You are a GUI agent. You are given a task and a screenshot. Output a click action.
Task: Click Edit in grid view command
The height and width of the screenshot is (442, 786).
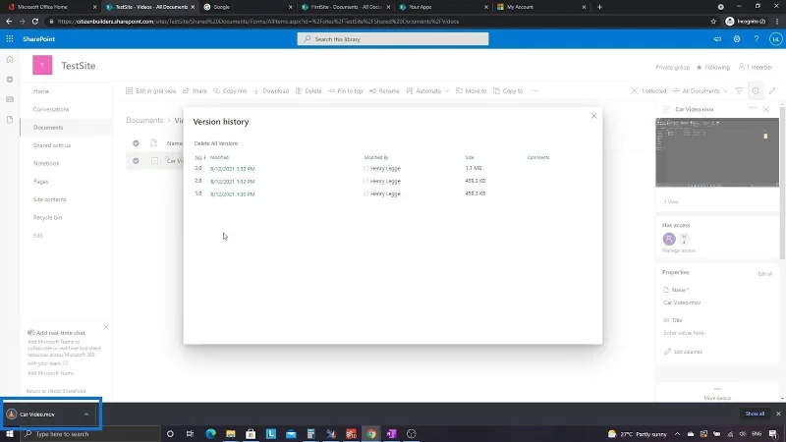click(x=151, y=90)
